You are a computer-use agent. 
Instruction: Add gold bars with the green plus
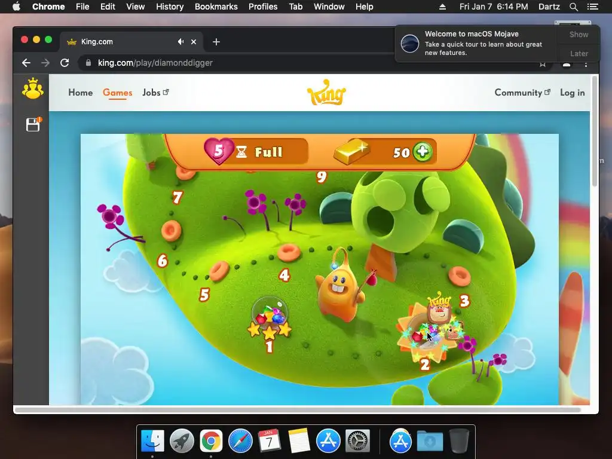[423, 151]
